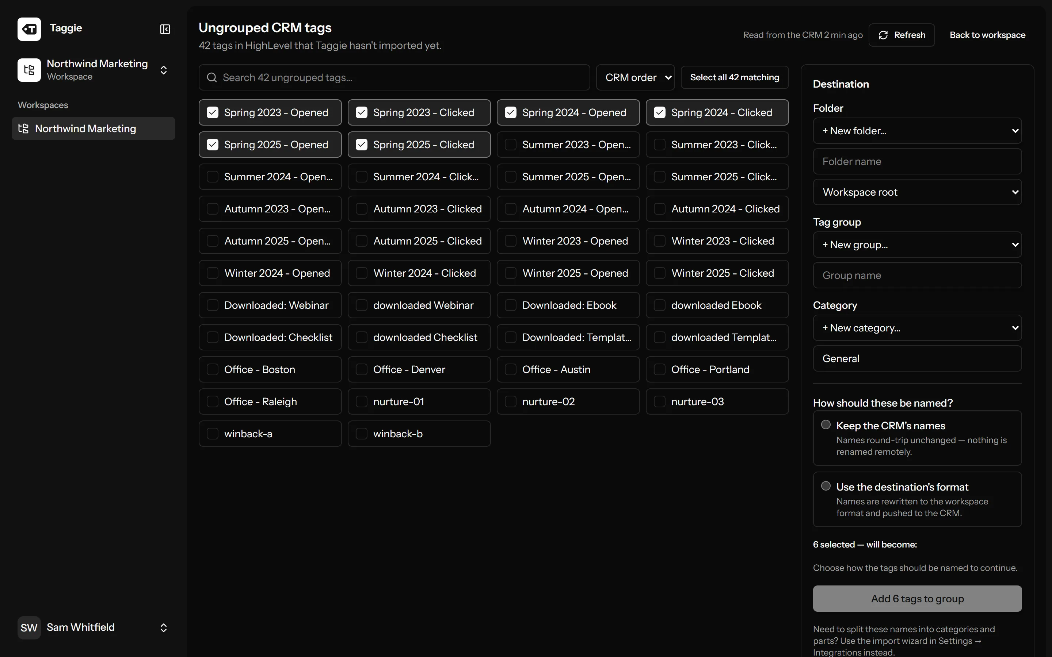Open the + New folder dropdown
This screenshot has width=1052, height=657.
pyautogui.click(x=917, y=131)
